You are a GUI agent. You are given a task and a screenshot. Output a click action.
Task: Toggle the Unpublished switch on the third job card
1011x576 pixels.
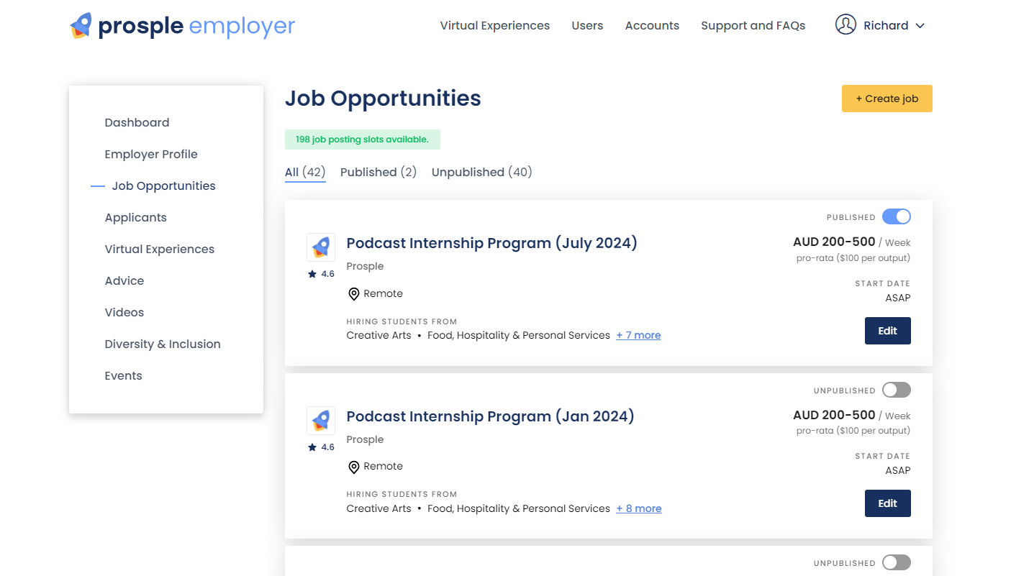897,562
